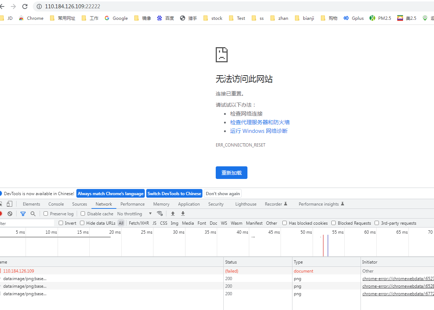Click the 50 ms timeline overview marker
The height and width of the screenshot is (310, 434).
pyautogui.click(x=306, y=232)
